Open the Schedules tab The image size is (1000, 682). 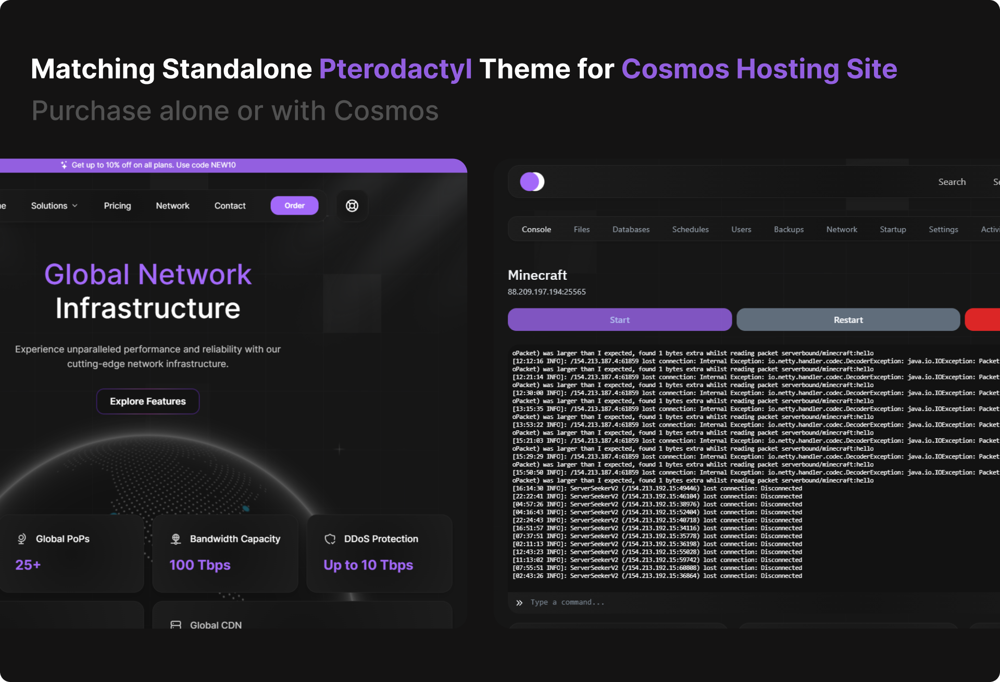690,229
